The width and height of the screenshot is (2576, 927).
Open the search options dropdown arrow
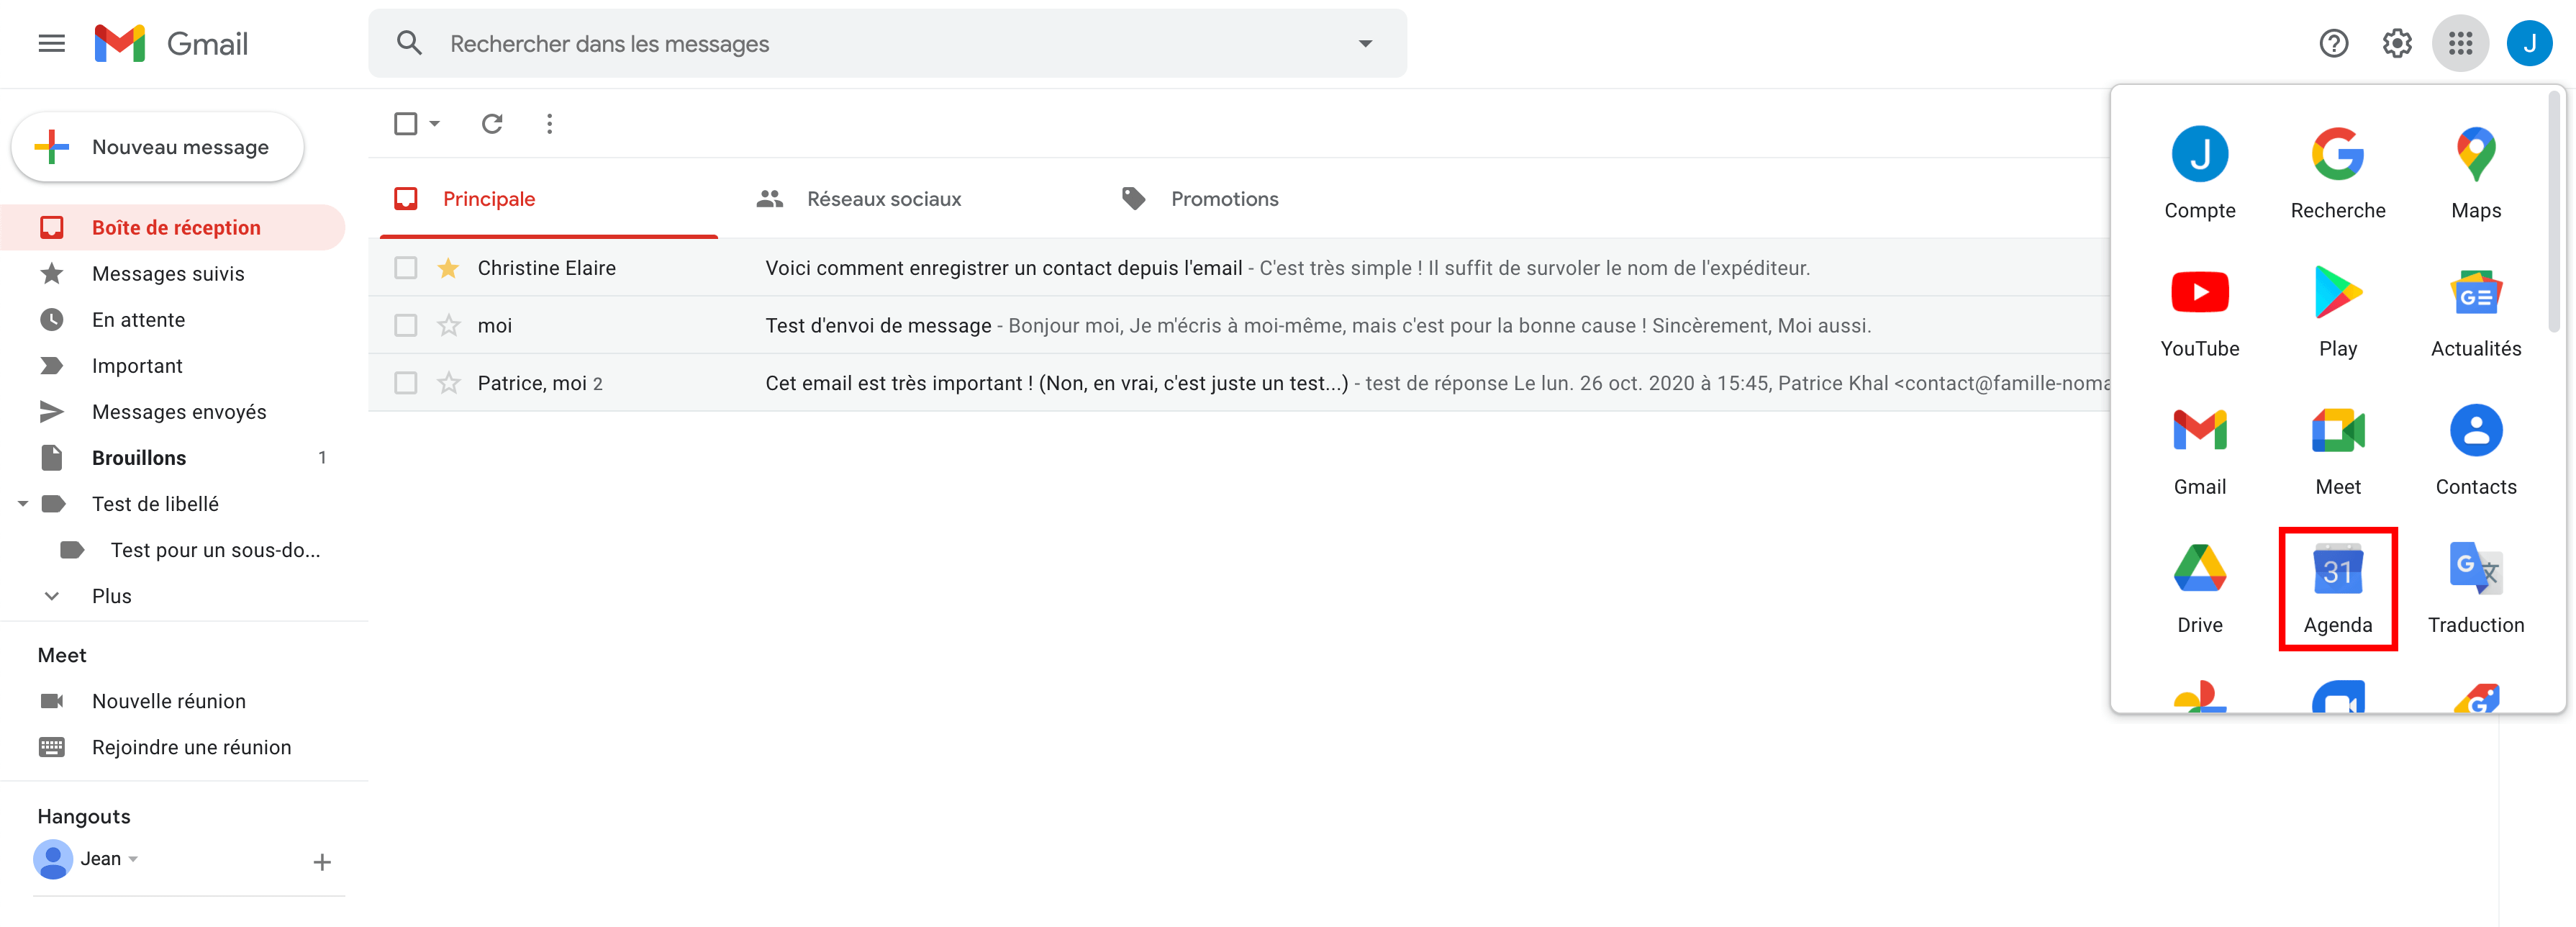click(x=1365, y=44)
